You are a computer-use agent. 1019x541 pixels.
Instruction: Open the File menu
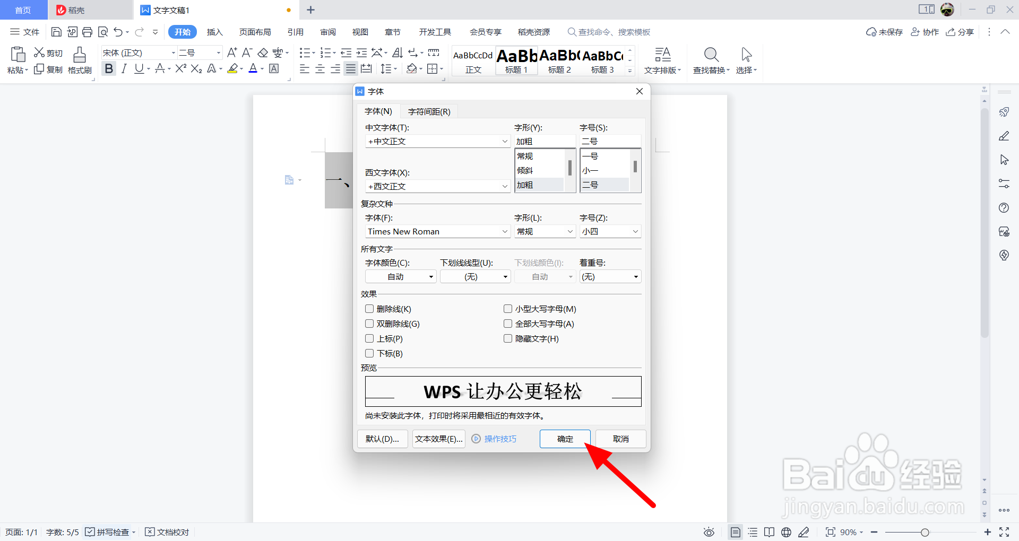25,32
